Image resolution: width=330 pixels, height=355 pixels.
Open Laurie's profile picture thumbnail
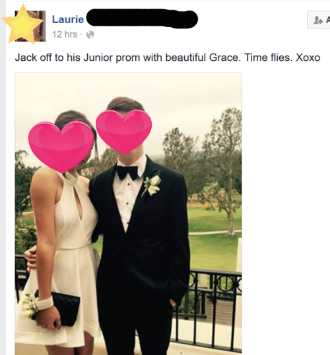30,26
